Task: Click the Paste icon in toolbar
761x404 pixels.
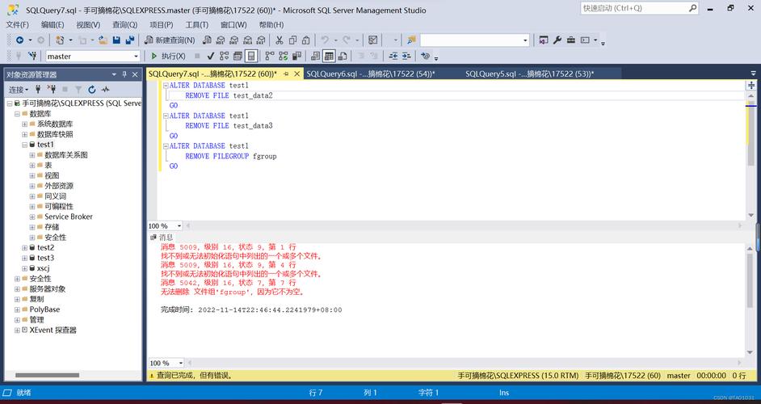Action: coord(305,40)
